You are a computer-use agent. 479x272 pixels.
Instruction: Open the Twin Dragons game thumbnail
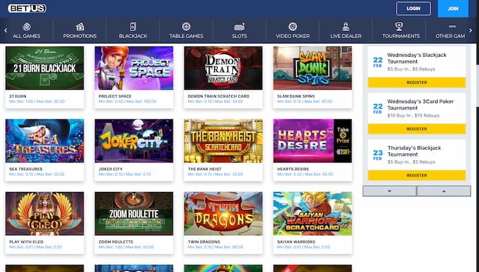[223, 213]
